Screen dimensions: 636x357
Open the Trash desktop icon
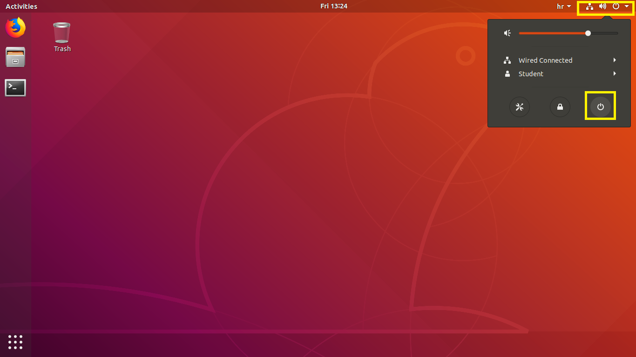62,32
